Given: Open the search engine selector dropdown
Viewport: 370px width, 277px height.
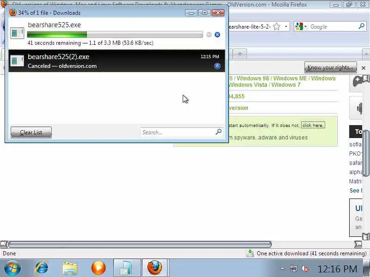Looking at the screenshot, I should pos(305,26).
